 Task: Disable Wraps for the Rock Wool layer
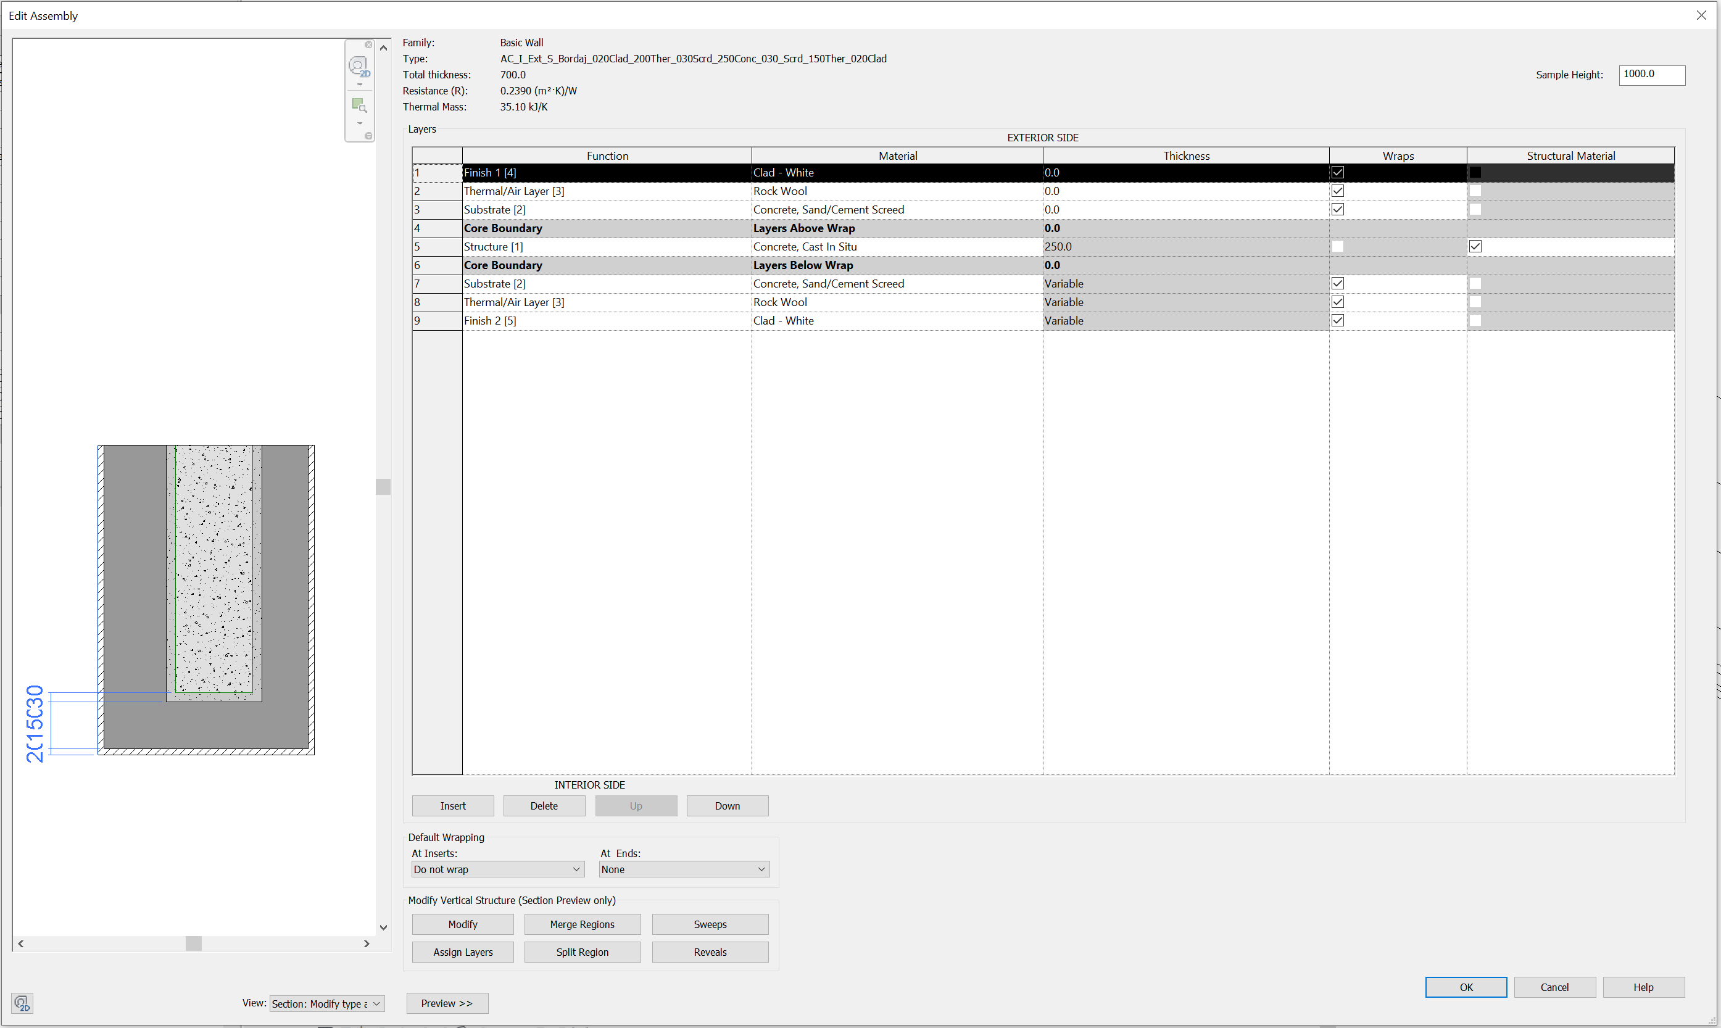[x=1337, y=191]
